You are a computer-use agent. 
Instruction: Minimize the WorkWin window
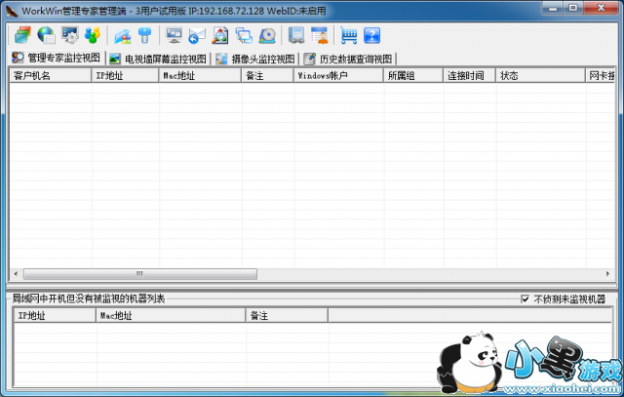pyautogui.click(x=553, y=8)
